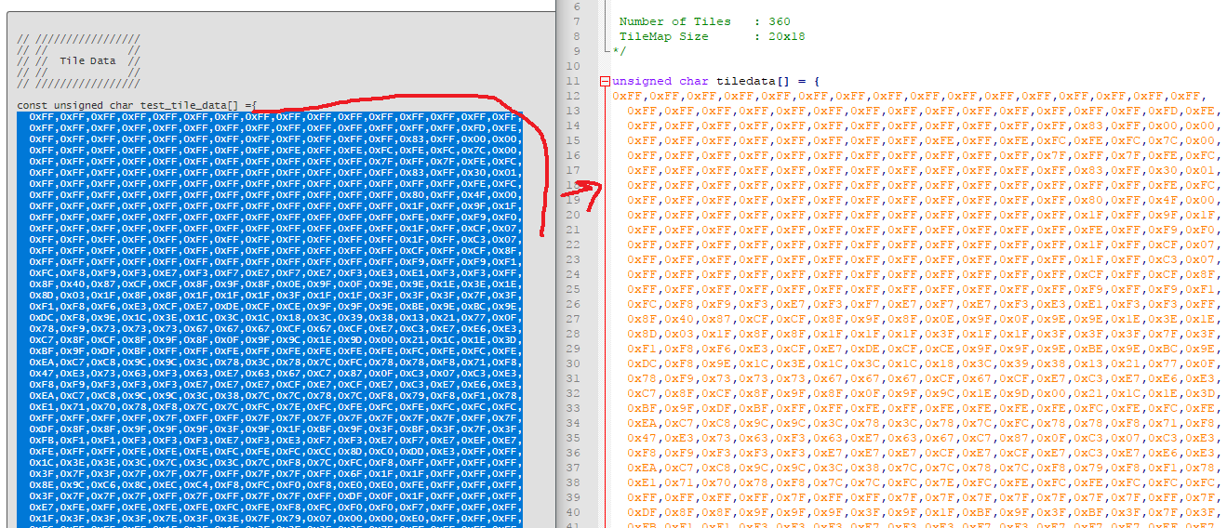Click the 'char' keyword on line 11
Viewport: 1227px width, 528px height.
pyautogui.click(x=694, y=82)
